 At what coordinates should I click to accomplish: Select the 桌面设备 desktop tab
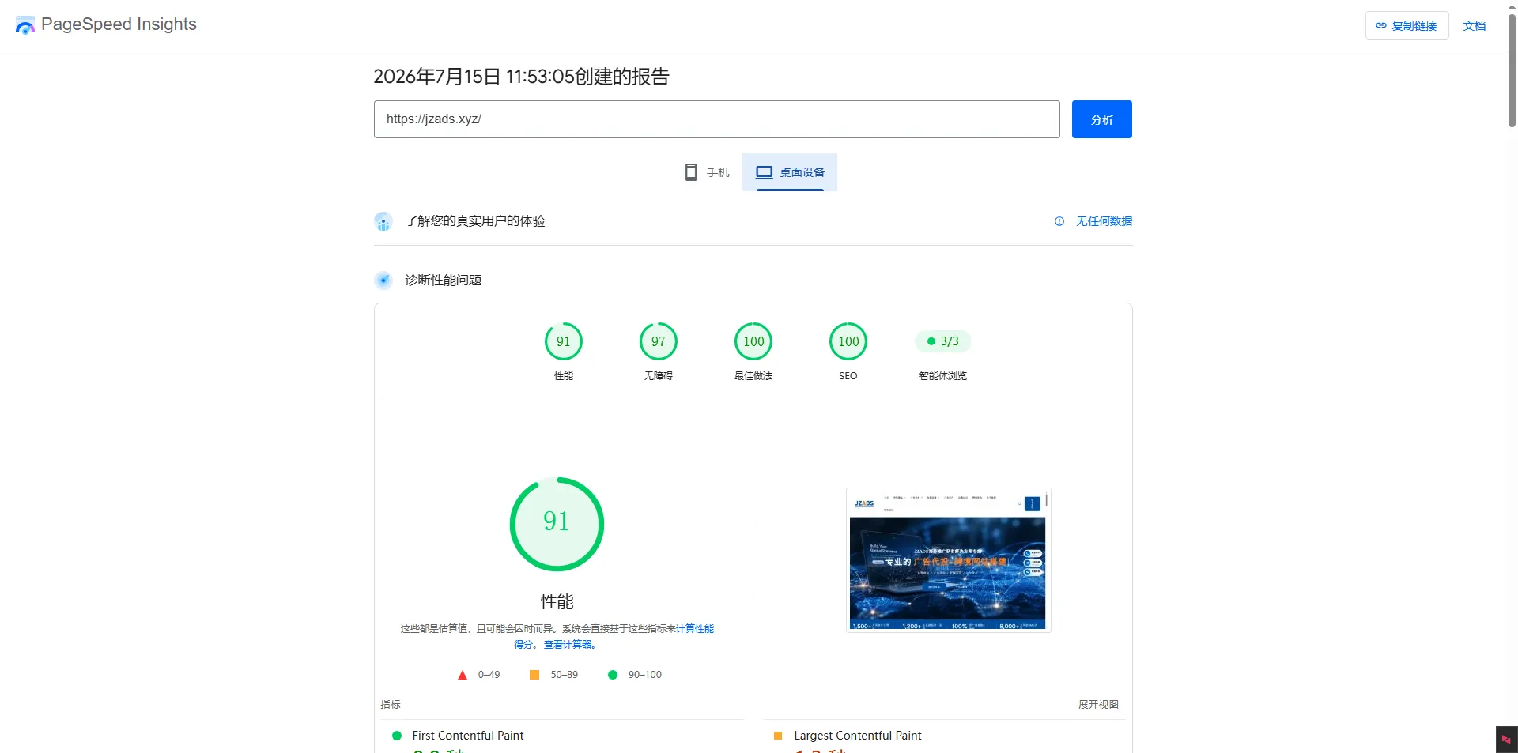(790, 172)
